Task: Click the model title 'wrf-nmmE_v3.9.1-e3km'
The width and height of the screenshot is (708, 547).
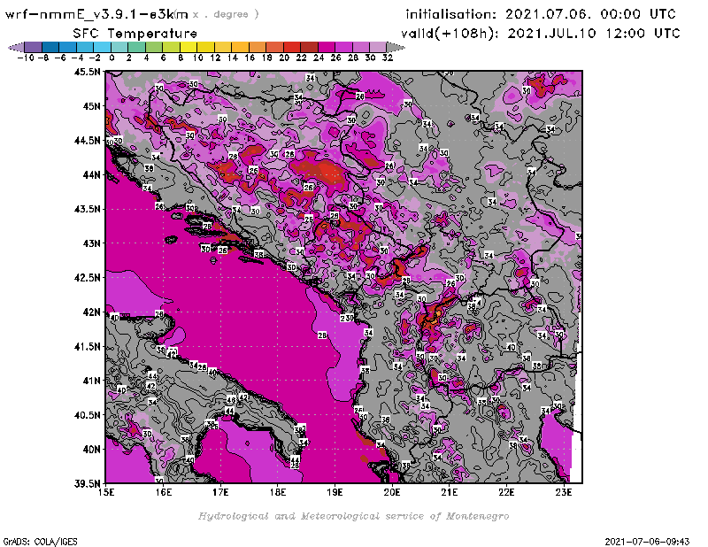Action: click(96, 14)
